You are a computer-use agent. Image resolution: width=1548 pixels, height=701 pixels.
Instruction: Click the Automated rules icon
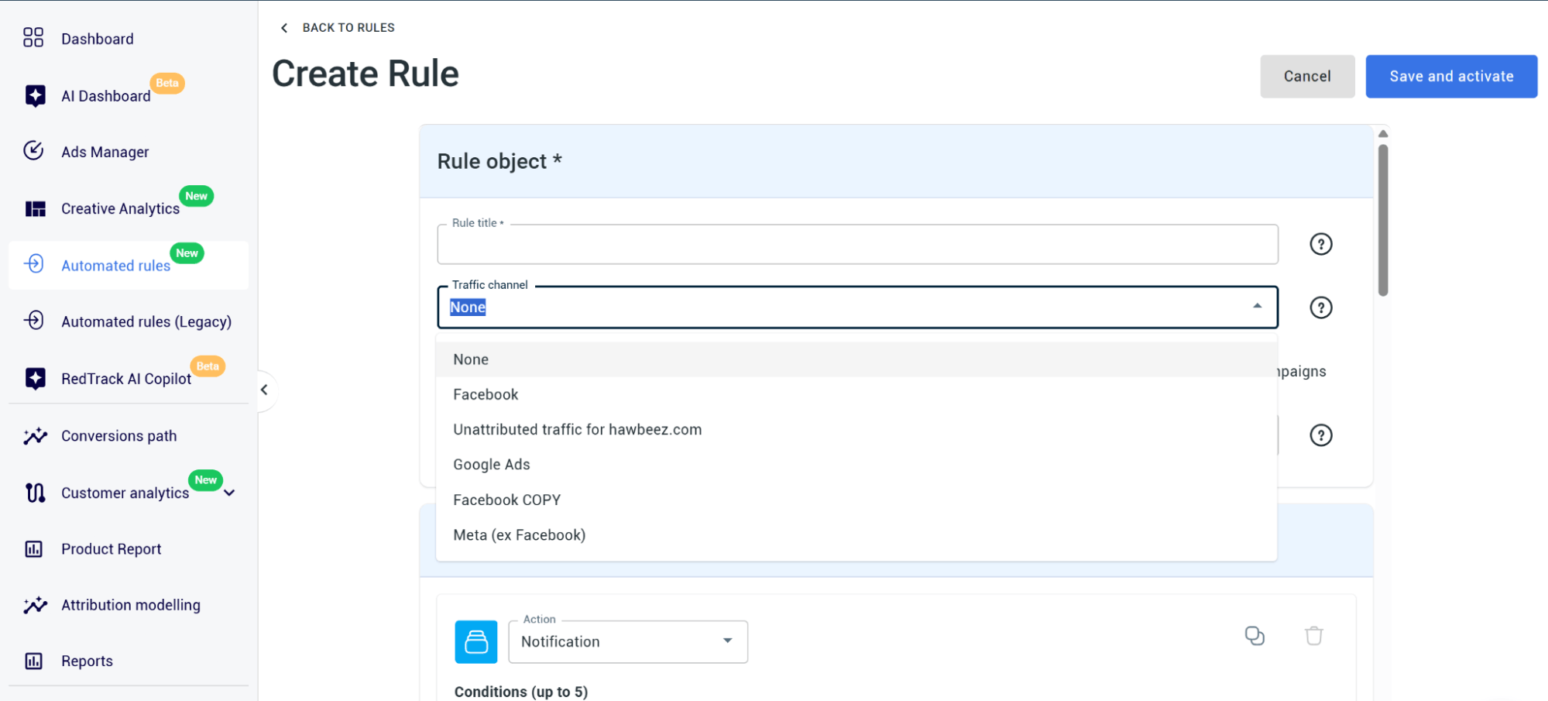34,264
